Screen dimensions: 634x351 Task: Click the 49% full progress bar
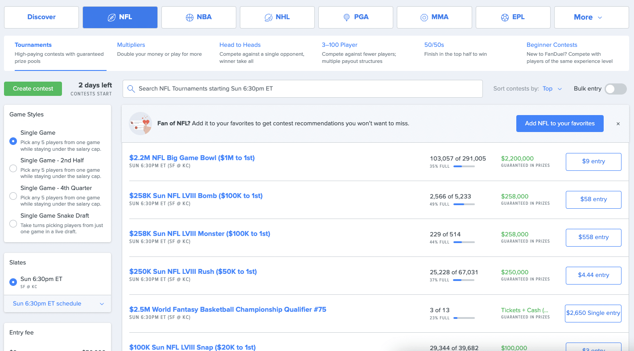[x=464, y=204]
